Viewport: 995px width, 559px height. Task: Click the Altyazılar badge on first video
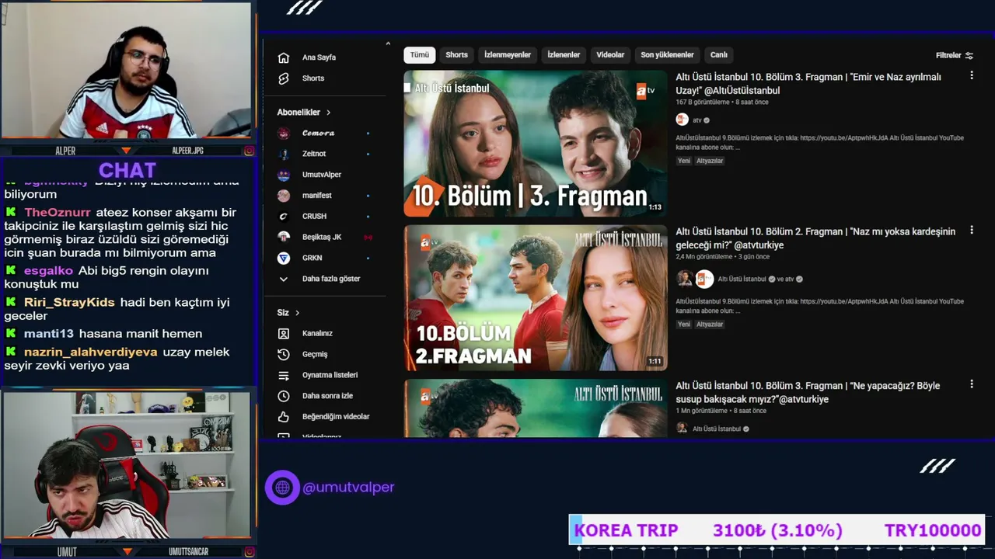click(x=710, y=161)
